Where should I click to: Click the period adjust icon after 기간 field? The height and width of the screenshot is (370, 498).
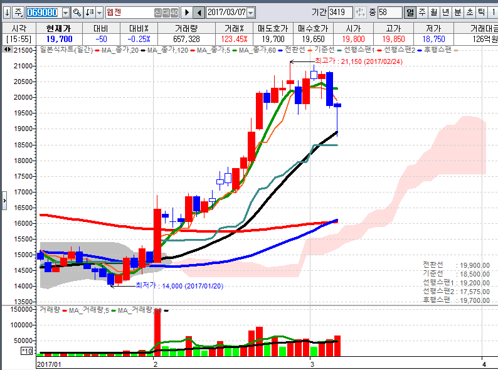click(x=362, y=12)
